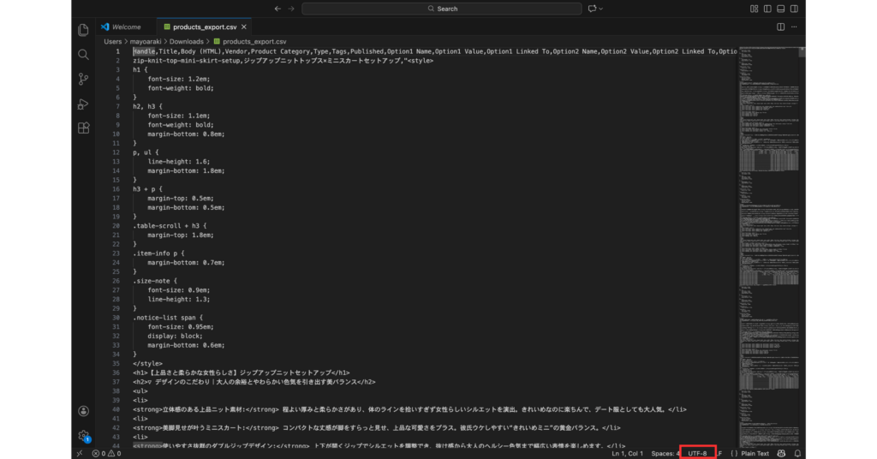Click the '<ul>' tag on line 38
The image size is (877, 459).
pos(140,391)
